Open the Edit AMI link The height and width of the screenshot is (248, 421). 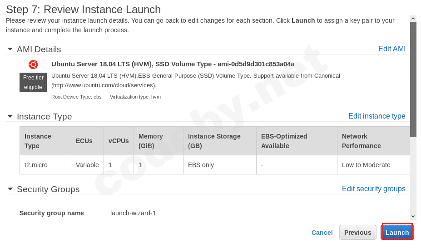[391, 49]
